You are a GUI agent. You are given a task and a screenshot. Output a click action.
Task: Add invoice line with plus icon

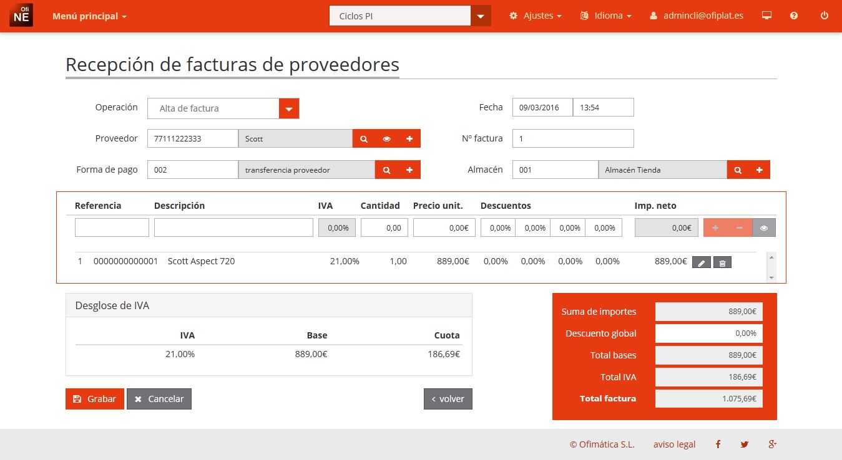(x=715, y=228)
